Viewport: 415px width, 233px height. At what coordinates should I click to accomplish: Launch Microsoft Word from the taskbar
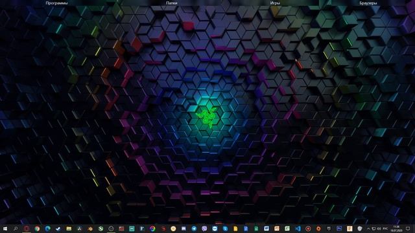[x=267, y=228]
